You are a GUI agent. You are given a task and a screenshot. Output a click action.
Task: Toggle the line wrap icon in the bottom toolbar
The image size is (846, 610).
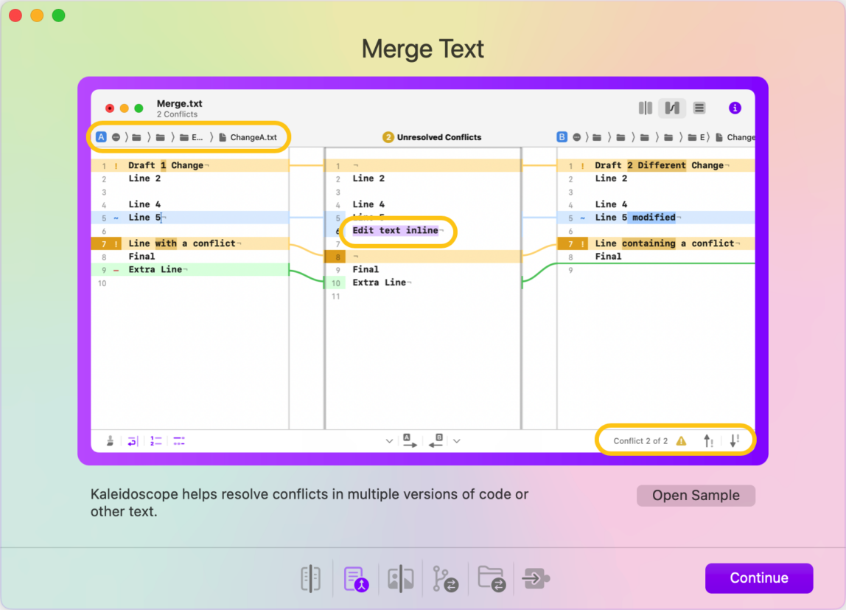coord(132,441)
